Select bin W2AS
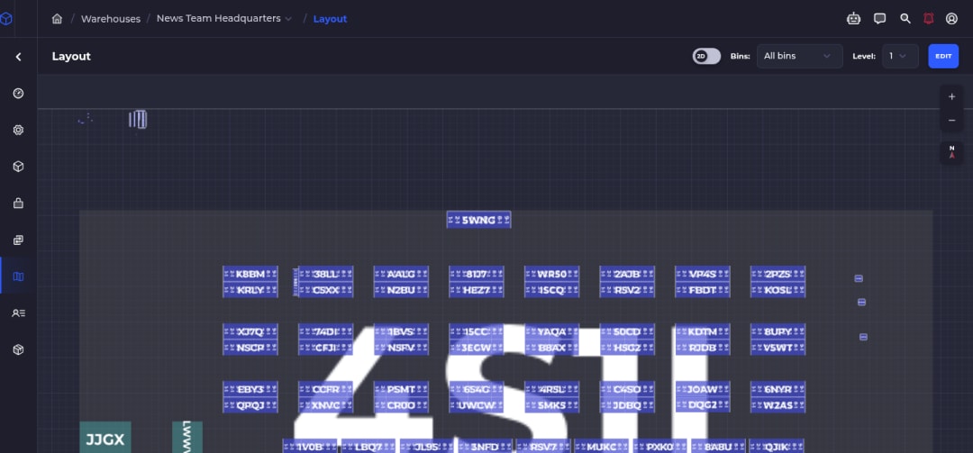 [777, 405]
